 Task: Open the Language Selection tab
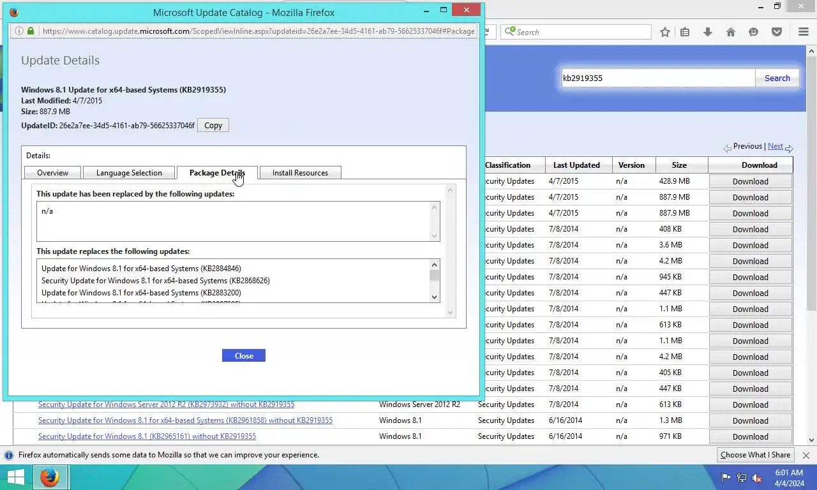pyautogui.click(x=129, y=172)
